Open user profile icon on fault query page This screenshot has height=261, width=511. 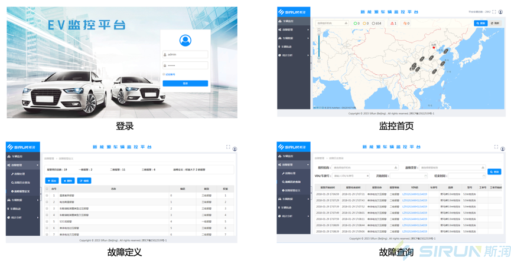pyautogui.click(x=502, y=148)
